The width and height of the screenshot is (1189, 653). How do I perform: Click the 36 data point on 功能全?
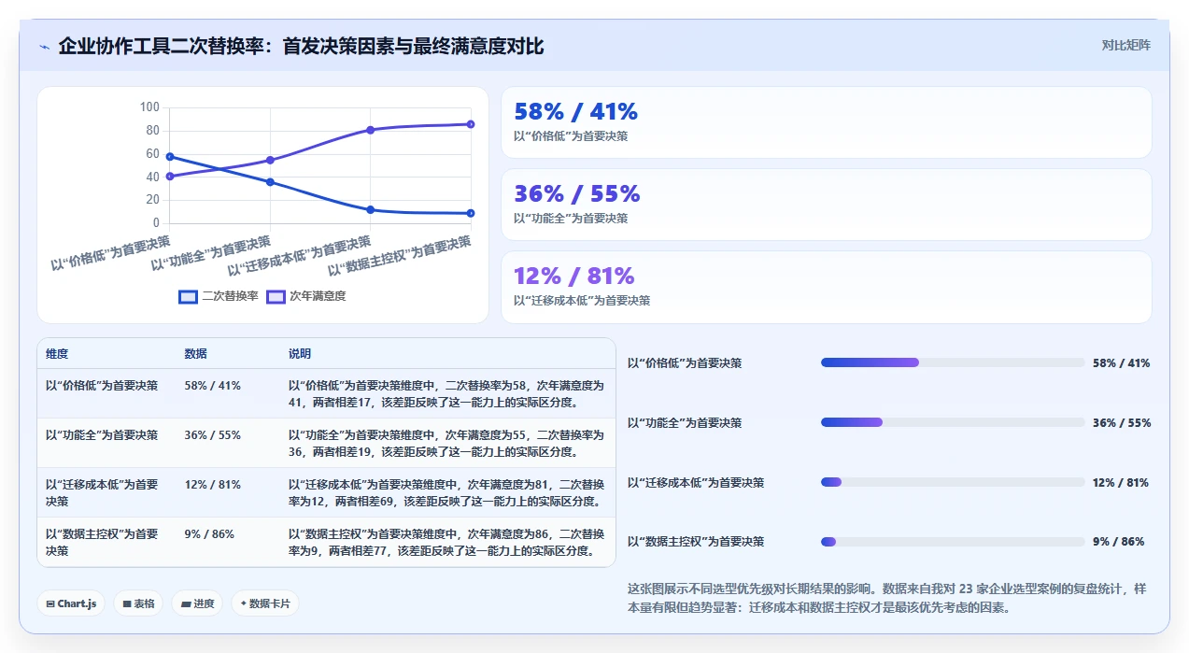tap(270, 182)
